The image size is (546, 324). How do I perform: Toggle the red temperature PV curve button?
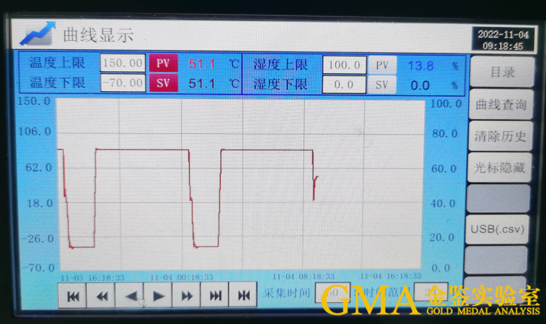(x=163, y=64)
